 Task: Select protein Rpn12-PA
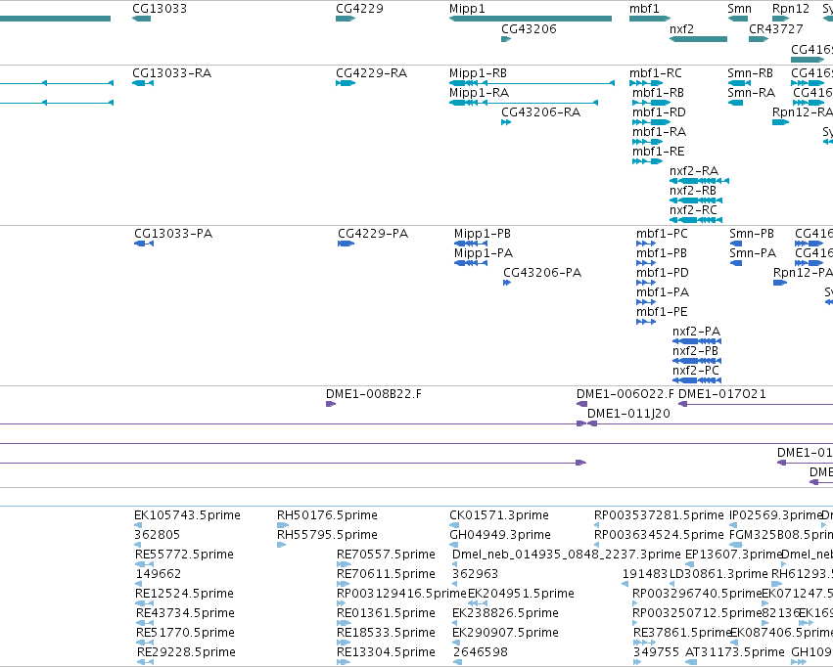(x=780, y=283)
